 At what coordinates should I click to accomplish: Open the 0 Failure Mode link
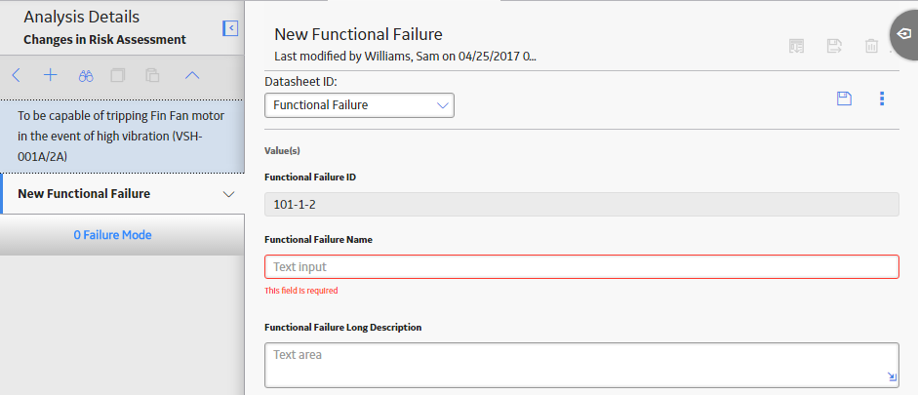112,235
